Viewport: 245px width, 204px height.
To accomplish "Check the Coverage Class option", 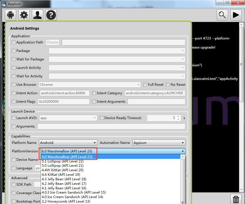I will 14,193.
